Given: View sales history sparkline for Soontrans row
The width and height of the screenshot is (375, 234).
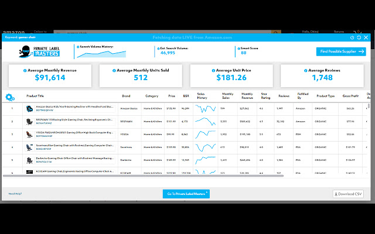Looking at the screenshot, I should [206, 147].
